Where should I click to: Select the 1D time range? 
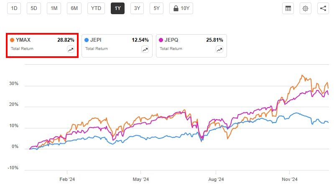click(14, 8)
